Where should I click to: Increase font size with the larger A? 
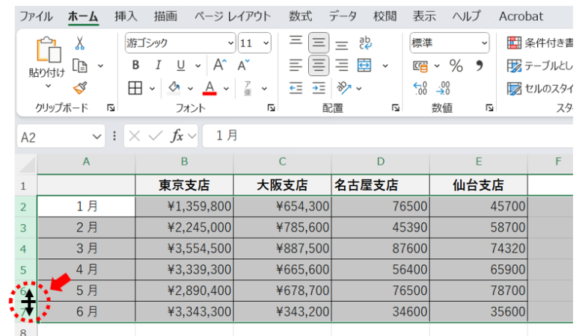[220, 65]
